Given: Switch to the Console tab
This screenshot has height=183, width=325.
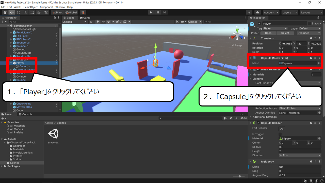Looking at the screenshot, I should click(25, 114).
